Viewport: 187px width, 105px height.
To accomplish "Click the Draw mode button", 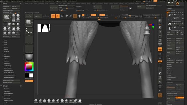I will [x=58, y=16].
